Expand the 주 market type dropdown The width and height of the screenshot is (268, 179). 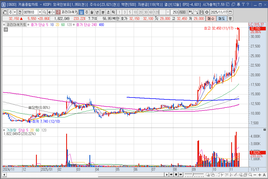[15, 12]
